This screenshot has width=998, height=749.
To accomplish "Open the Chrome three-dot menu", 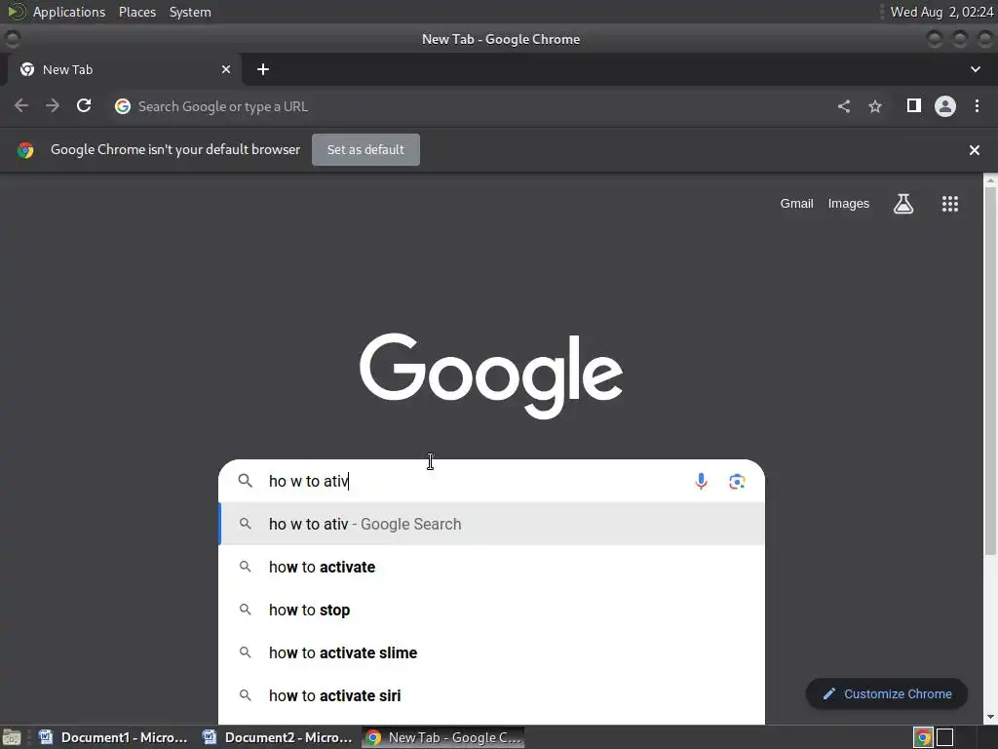I will tap(977, 105).
